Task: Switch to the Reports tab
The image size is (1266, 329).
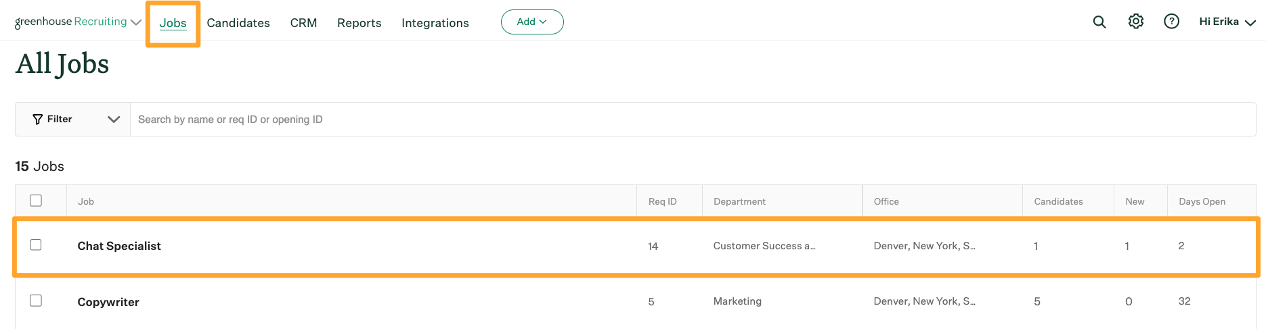Action: click(359, 23)
